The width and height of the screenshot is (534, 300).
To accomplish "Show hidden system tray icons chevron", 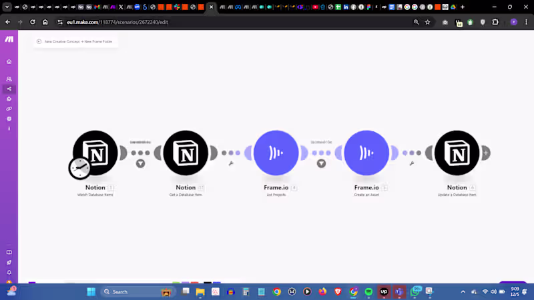I will point(463,292).
